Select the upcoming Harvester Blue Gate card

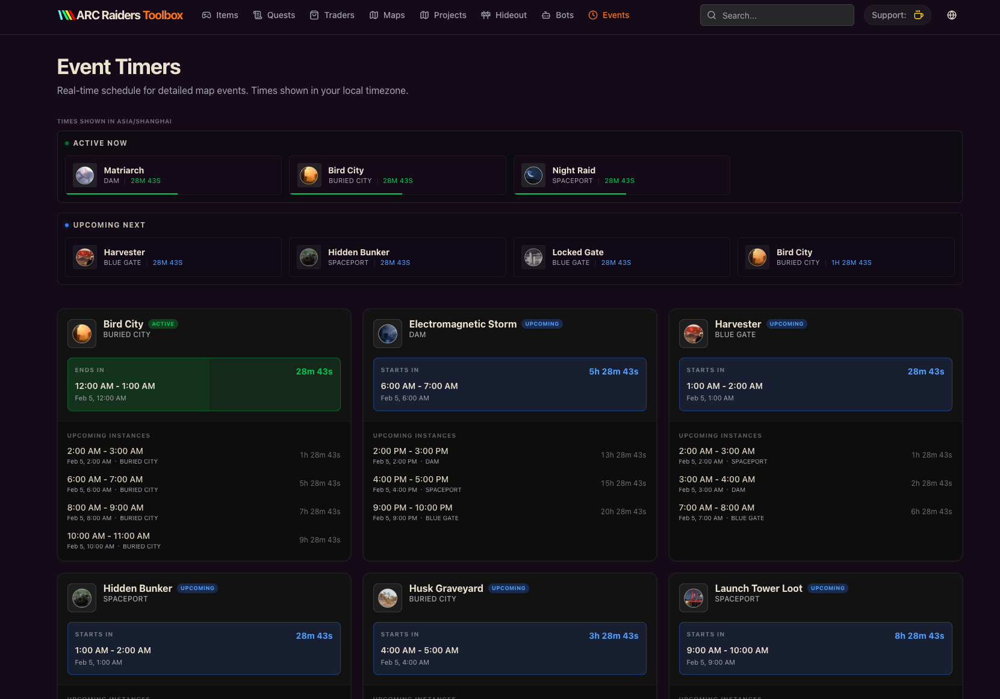pyautogui.click(x=173, y=257)
